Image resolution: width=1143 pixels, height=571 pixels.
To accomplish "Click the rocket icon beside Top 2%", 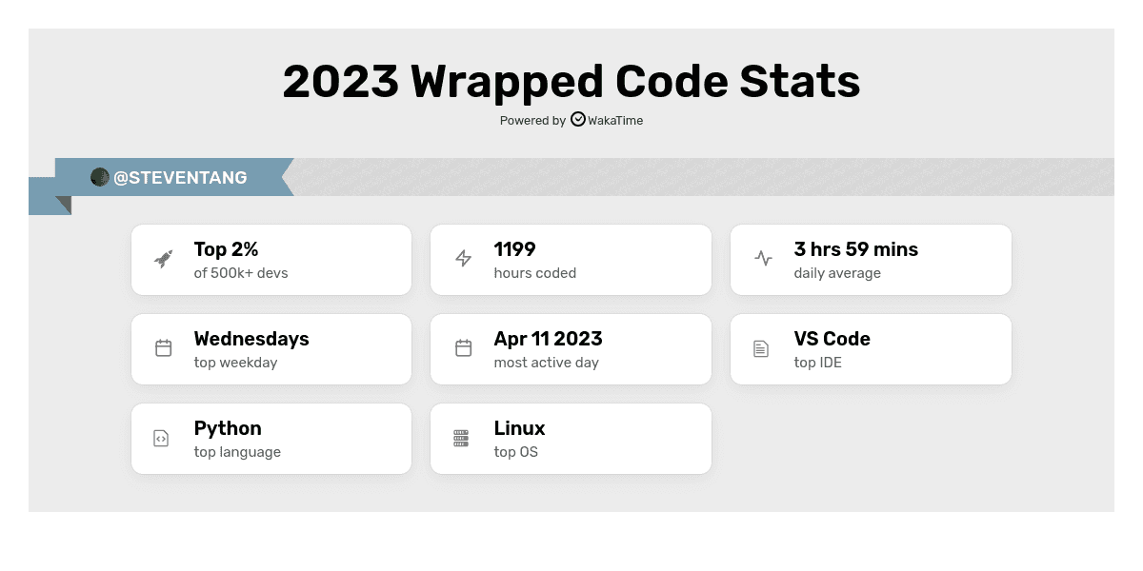I will pyautogui.click(x=164, y=259).
